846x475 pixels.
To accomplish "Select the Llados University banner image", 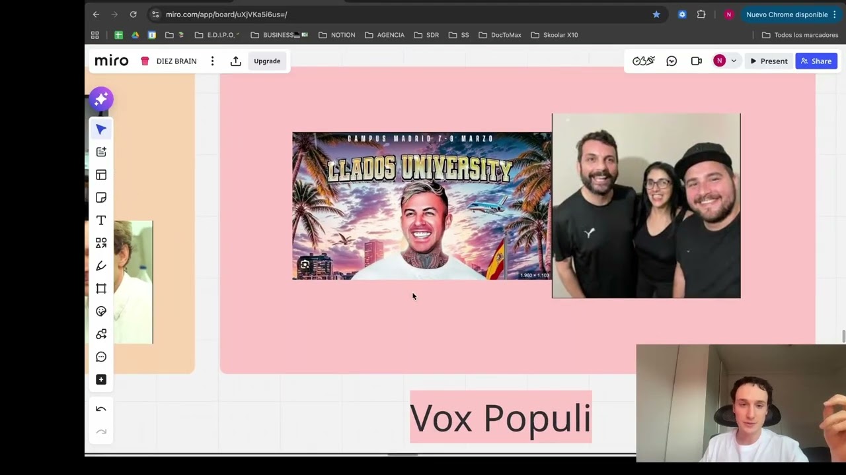I will coord(422,206).
